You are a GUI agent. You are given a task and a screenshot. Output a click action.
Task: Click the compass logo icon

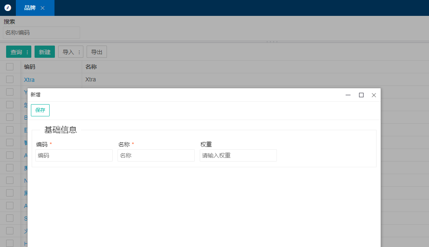point(8,8)
